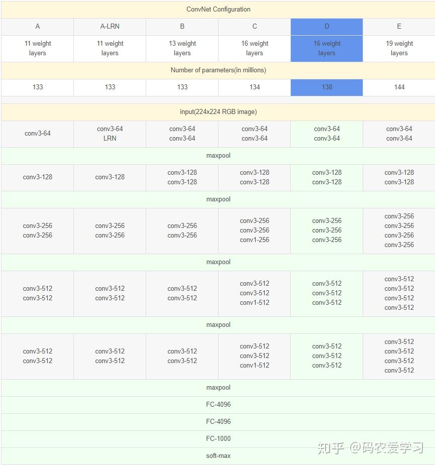This screenshot has width=435, height=465.
Task: Click the 'soft-max' row at the bottom
Action: coord(217,455)
